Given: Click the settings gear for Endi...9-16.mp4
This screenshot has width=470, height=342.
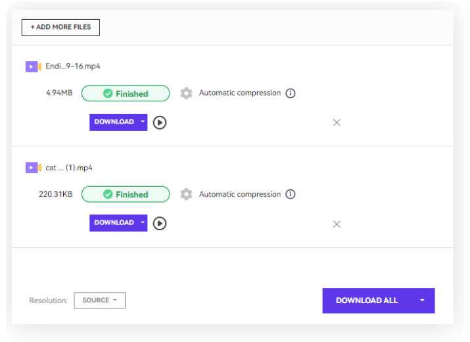Looking at the screenshot, I should tap(186, 93).
